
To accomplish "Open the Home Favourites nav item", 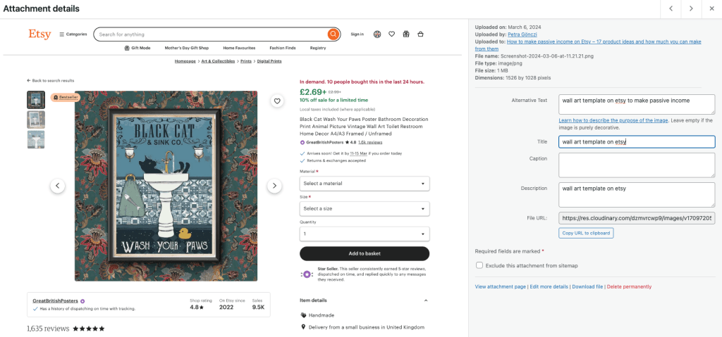I will [x=238, y=48].
